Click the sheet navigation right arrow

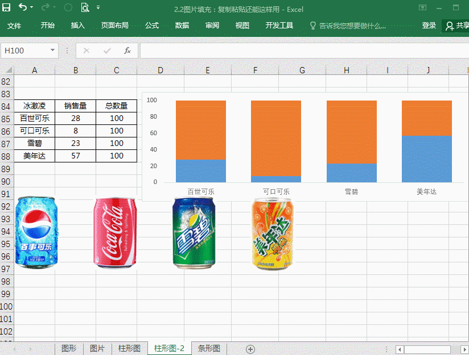31,349
